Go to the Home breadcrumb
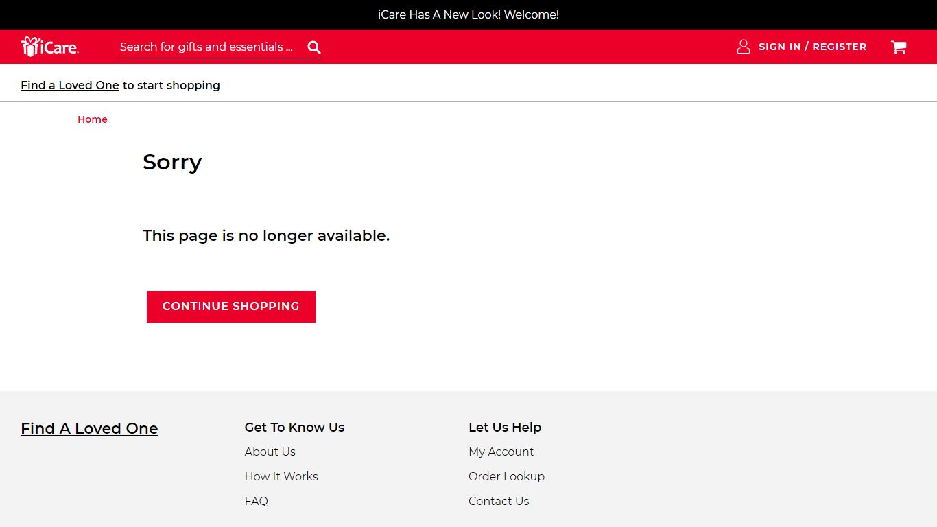The height and width of the screenshot is (527, 937). point(93,119)
